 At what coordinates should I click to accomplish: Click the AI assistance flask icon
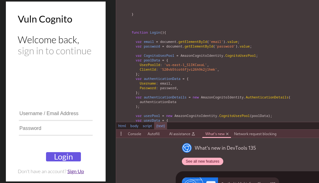194,134
